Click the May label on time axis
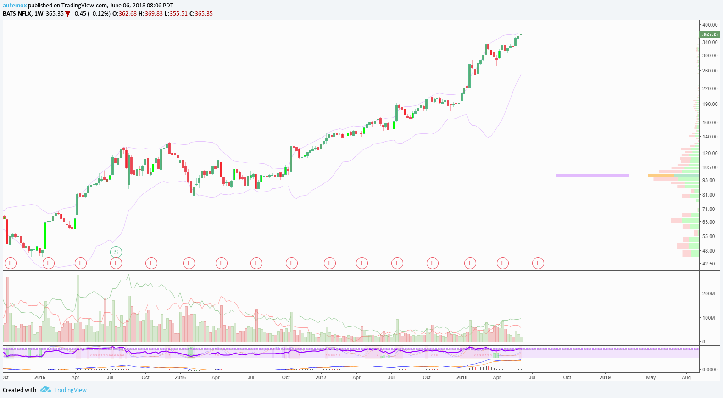 (651, 377)
